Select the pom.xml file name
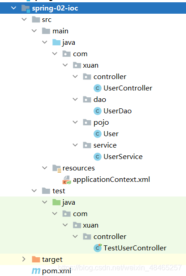This screenshot has height=276, width=186. (x=57, y=271)
